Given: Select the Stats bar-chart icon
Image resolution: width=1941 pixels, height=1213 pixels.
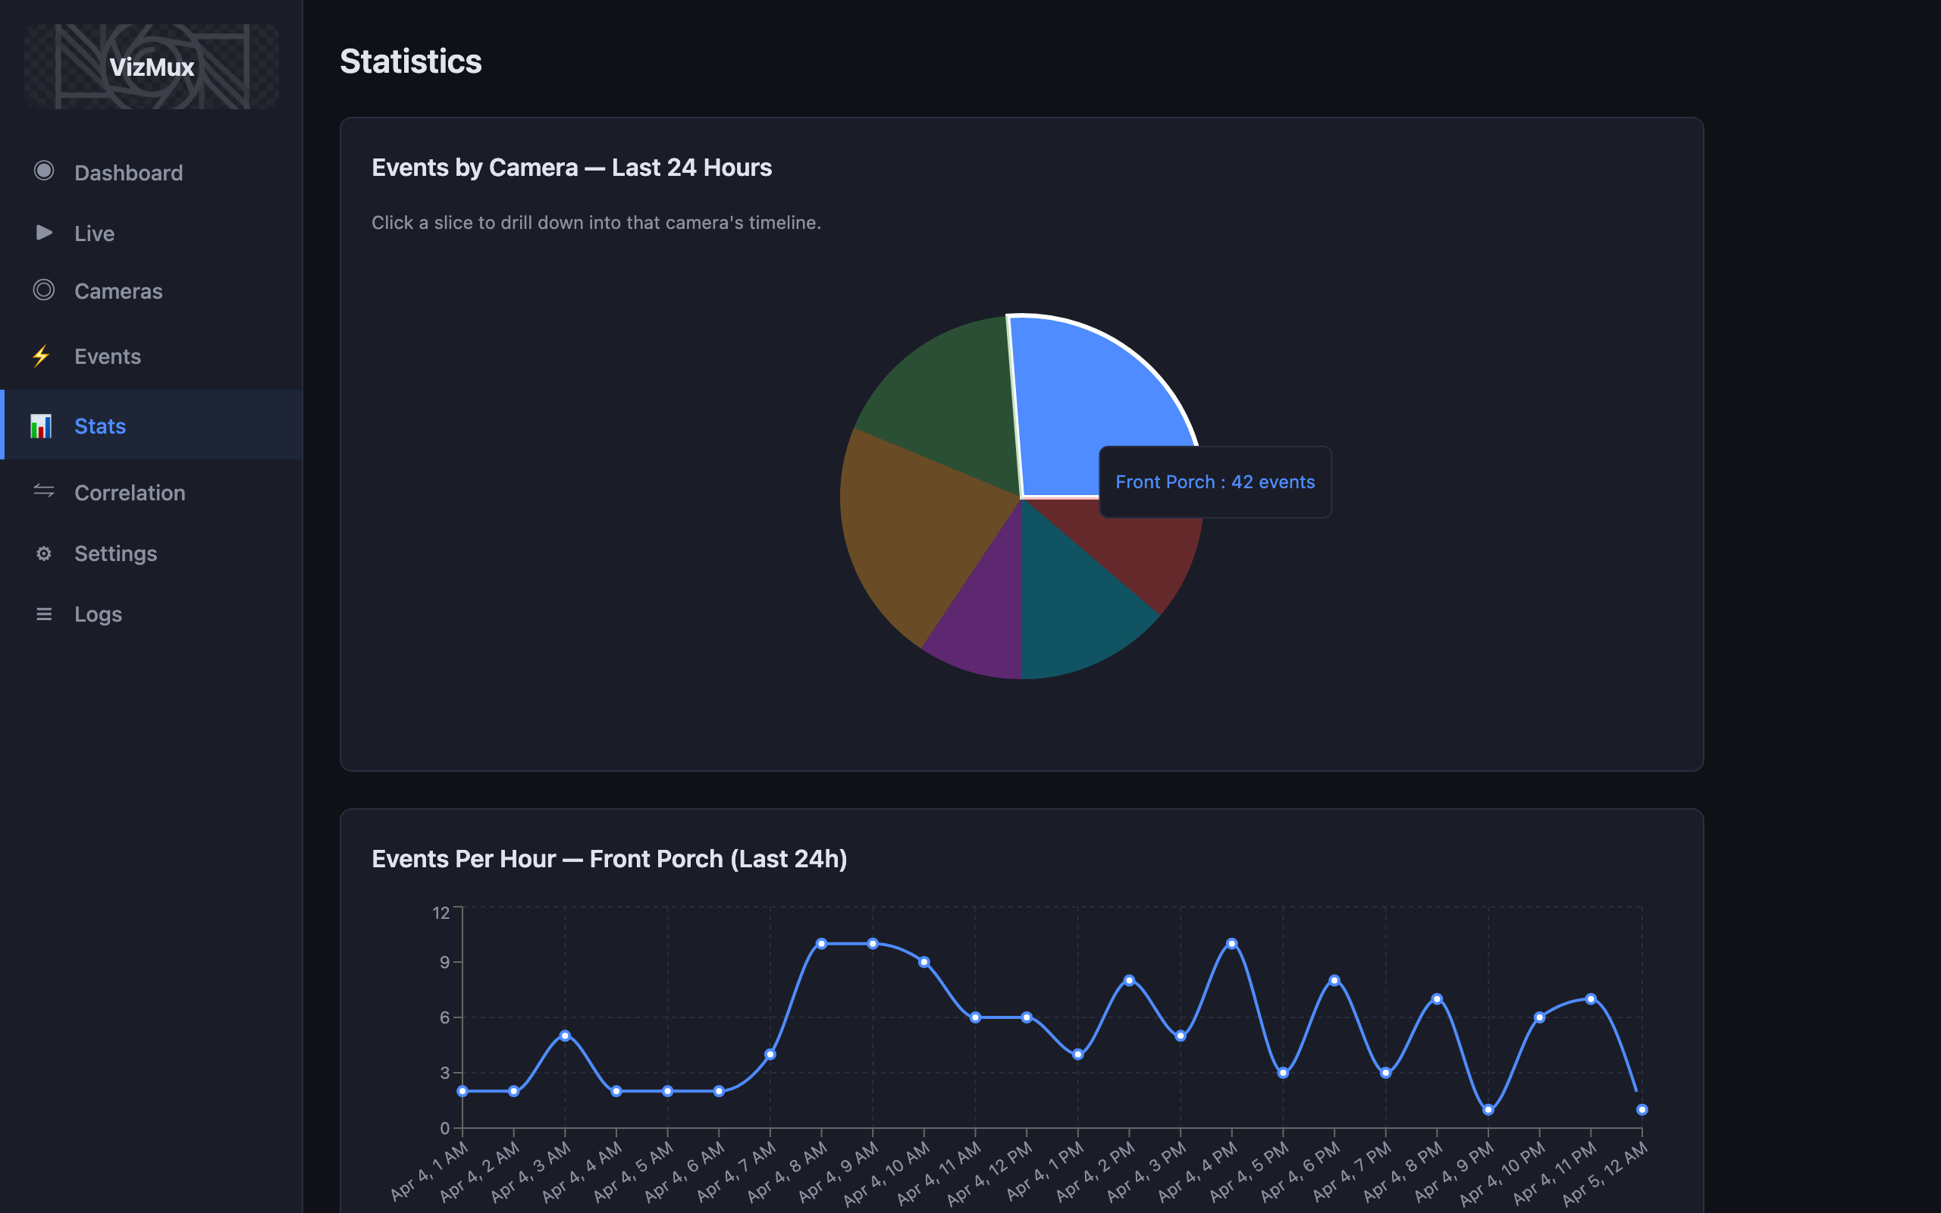Looking at the screenshot, I should (x=42, y=425).
